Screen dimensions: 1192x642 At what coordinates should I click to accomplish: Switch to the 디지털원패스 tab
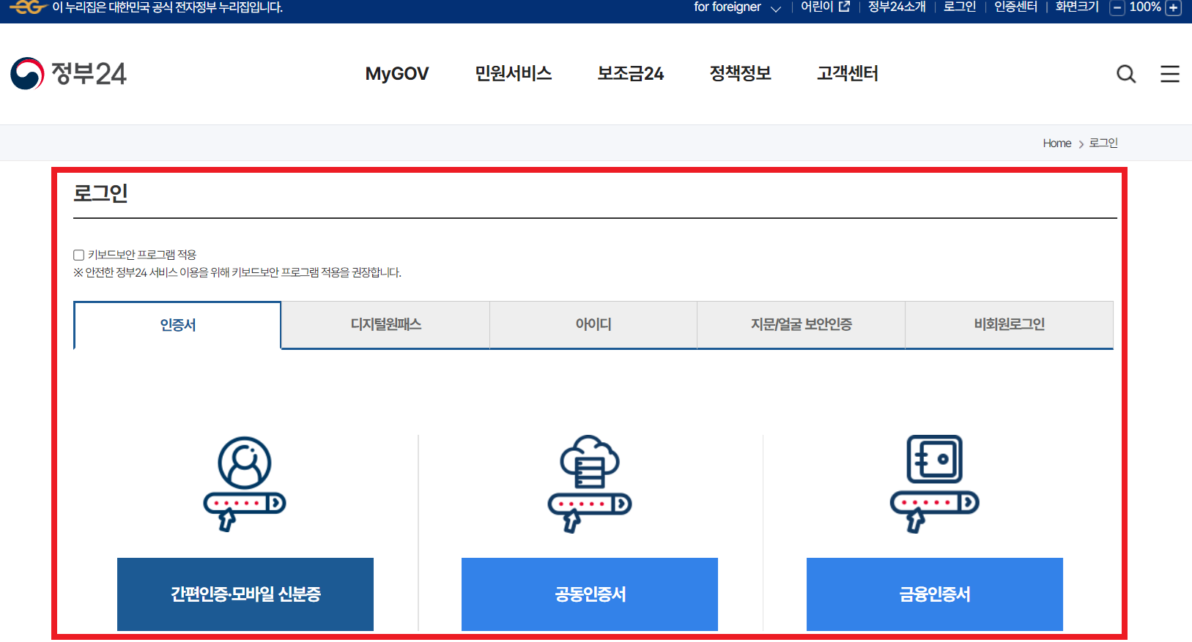point(385,324)
